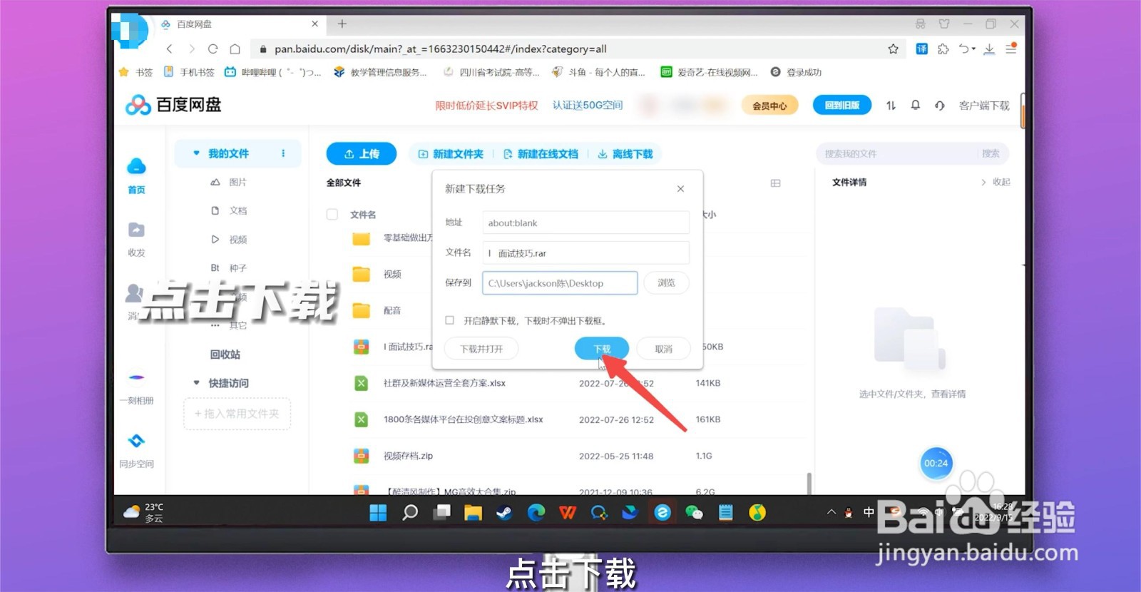Viewport: 1141px width, 592px height.
Task: Open the Windows Start button on the taskbar
Action: click(x=378, y=512)
